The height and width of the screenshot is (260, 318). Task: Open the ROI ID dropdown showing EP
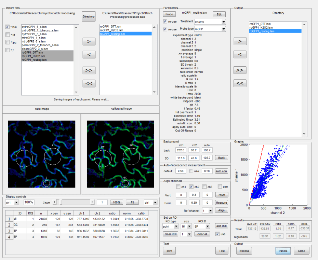(202, 226)
